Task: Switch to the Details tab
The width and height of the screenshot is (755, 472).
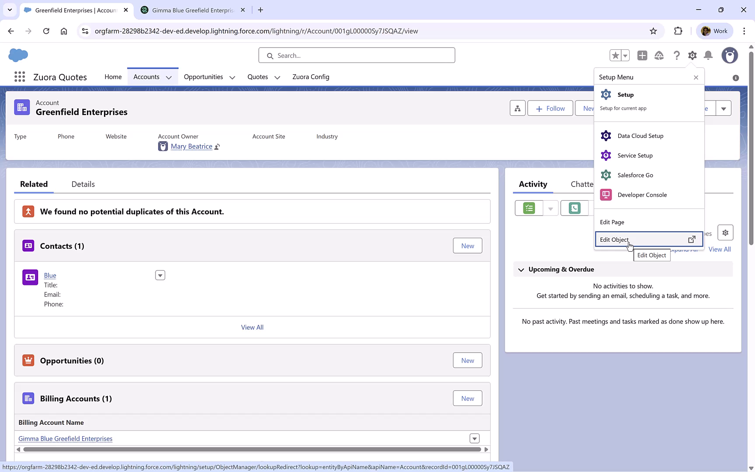Action: (x=83, y=184)
